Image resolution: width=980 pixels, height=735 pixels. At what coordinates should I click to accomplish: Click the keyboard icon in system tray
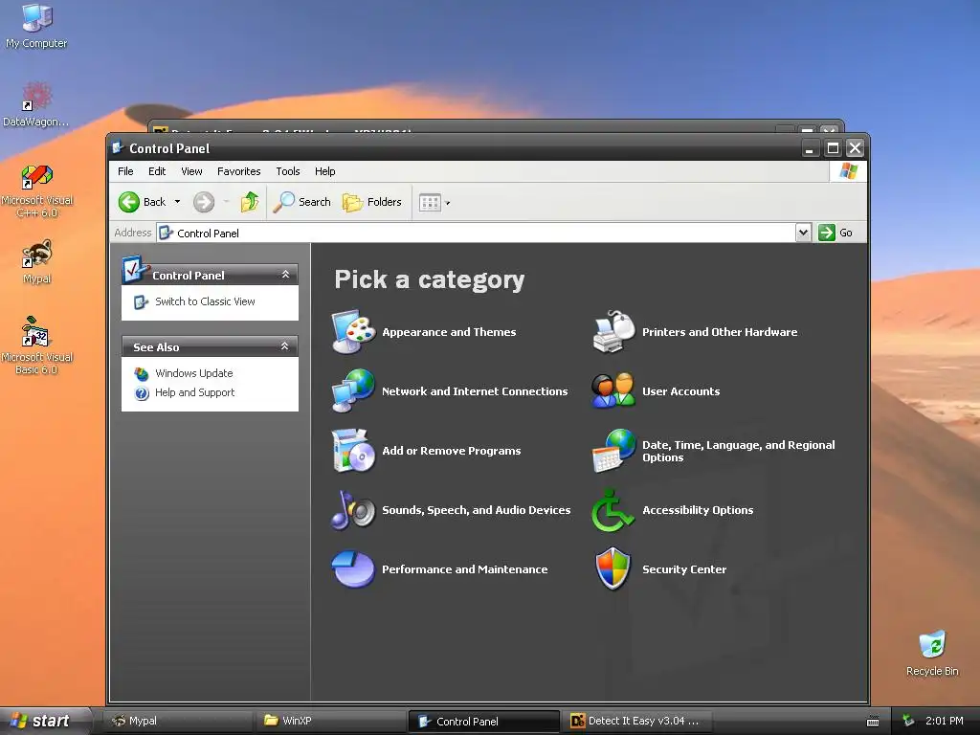coord(873,722)
